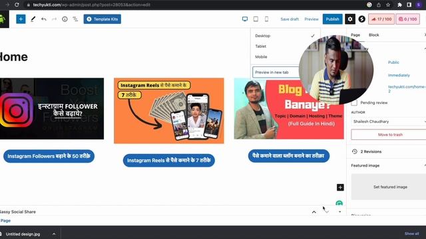Viewport: 426px width, 239px height.
Task: Select the Instagram Follower image block
Action: (52, 109)
